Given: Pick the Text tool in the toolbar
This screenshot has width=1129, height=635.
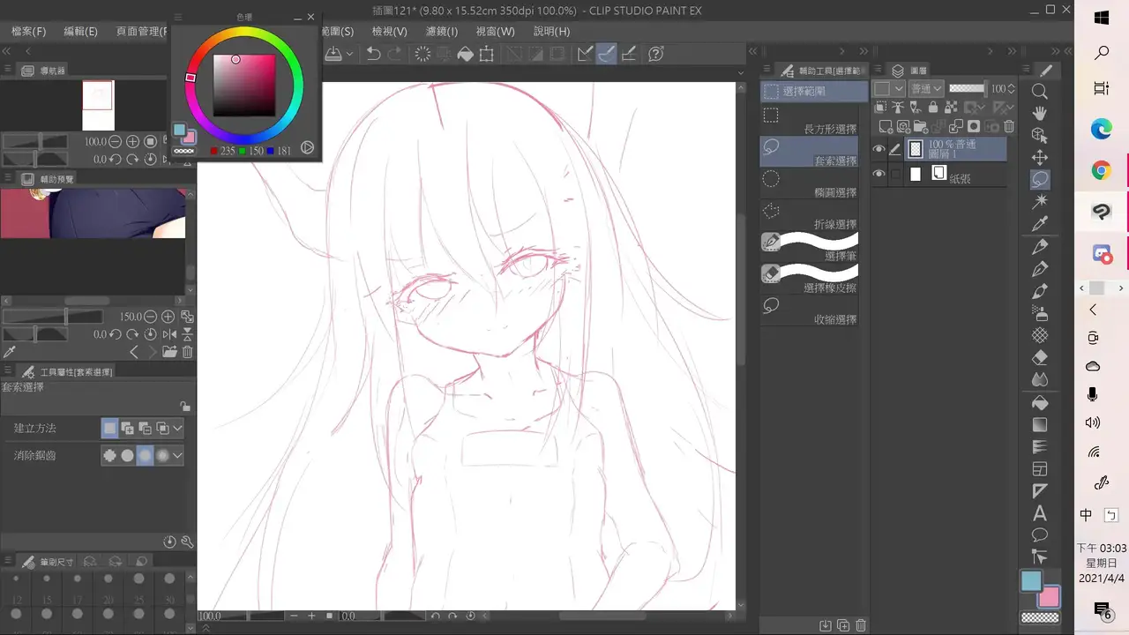Looking at the screenshot, I should click(1040, 513).
